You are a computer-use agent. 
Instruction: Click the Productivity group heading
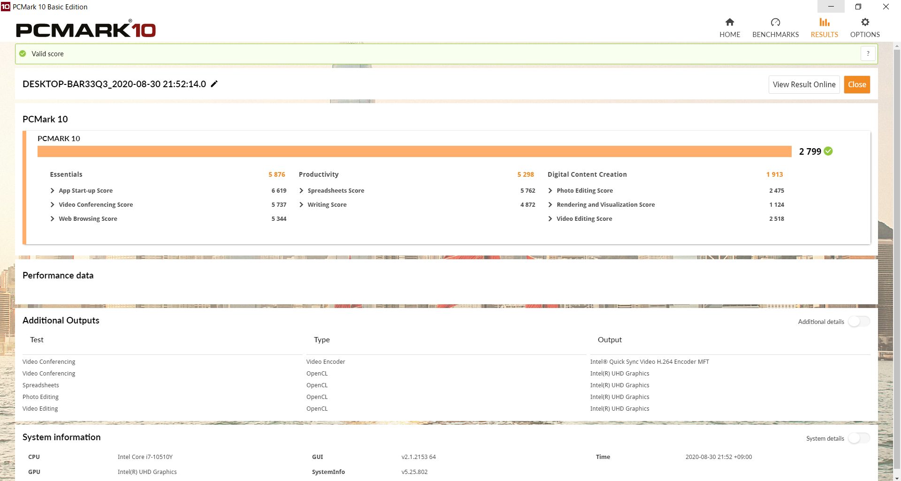point(319,174)
